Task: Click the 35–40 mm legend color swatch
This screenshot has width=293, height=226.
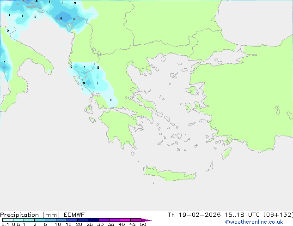Action: click(x=114, y=220)
